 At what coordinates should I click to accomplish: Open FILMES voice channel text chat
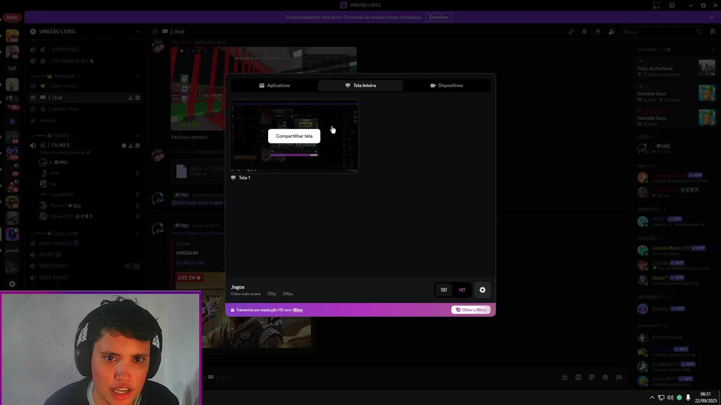click(x=124, y=146)
